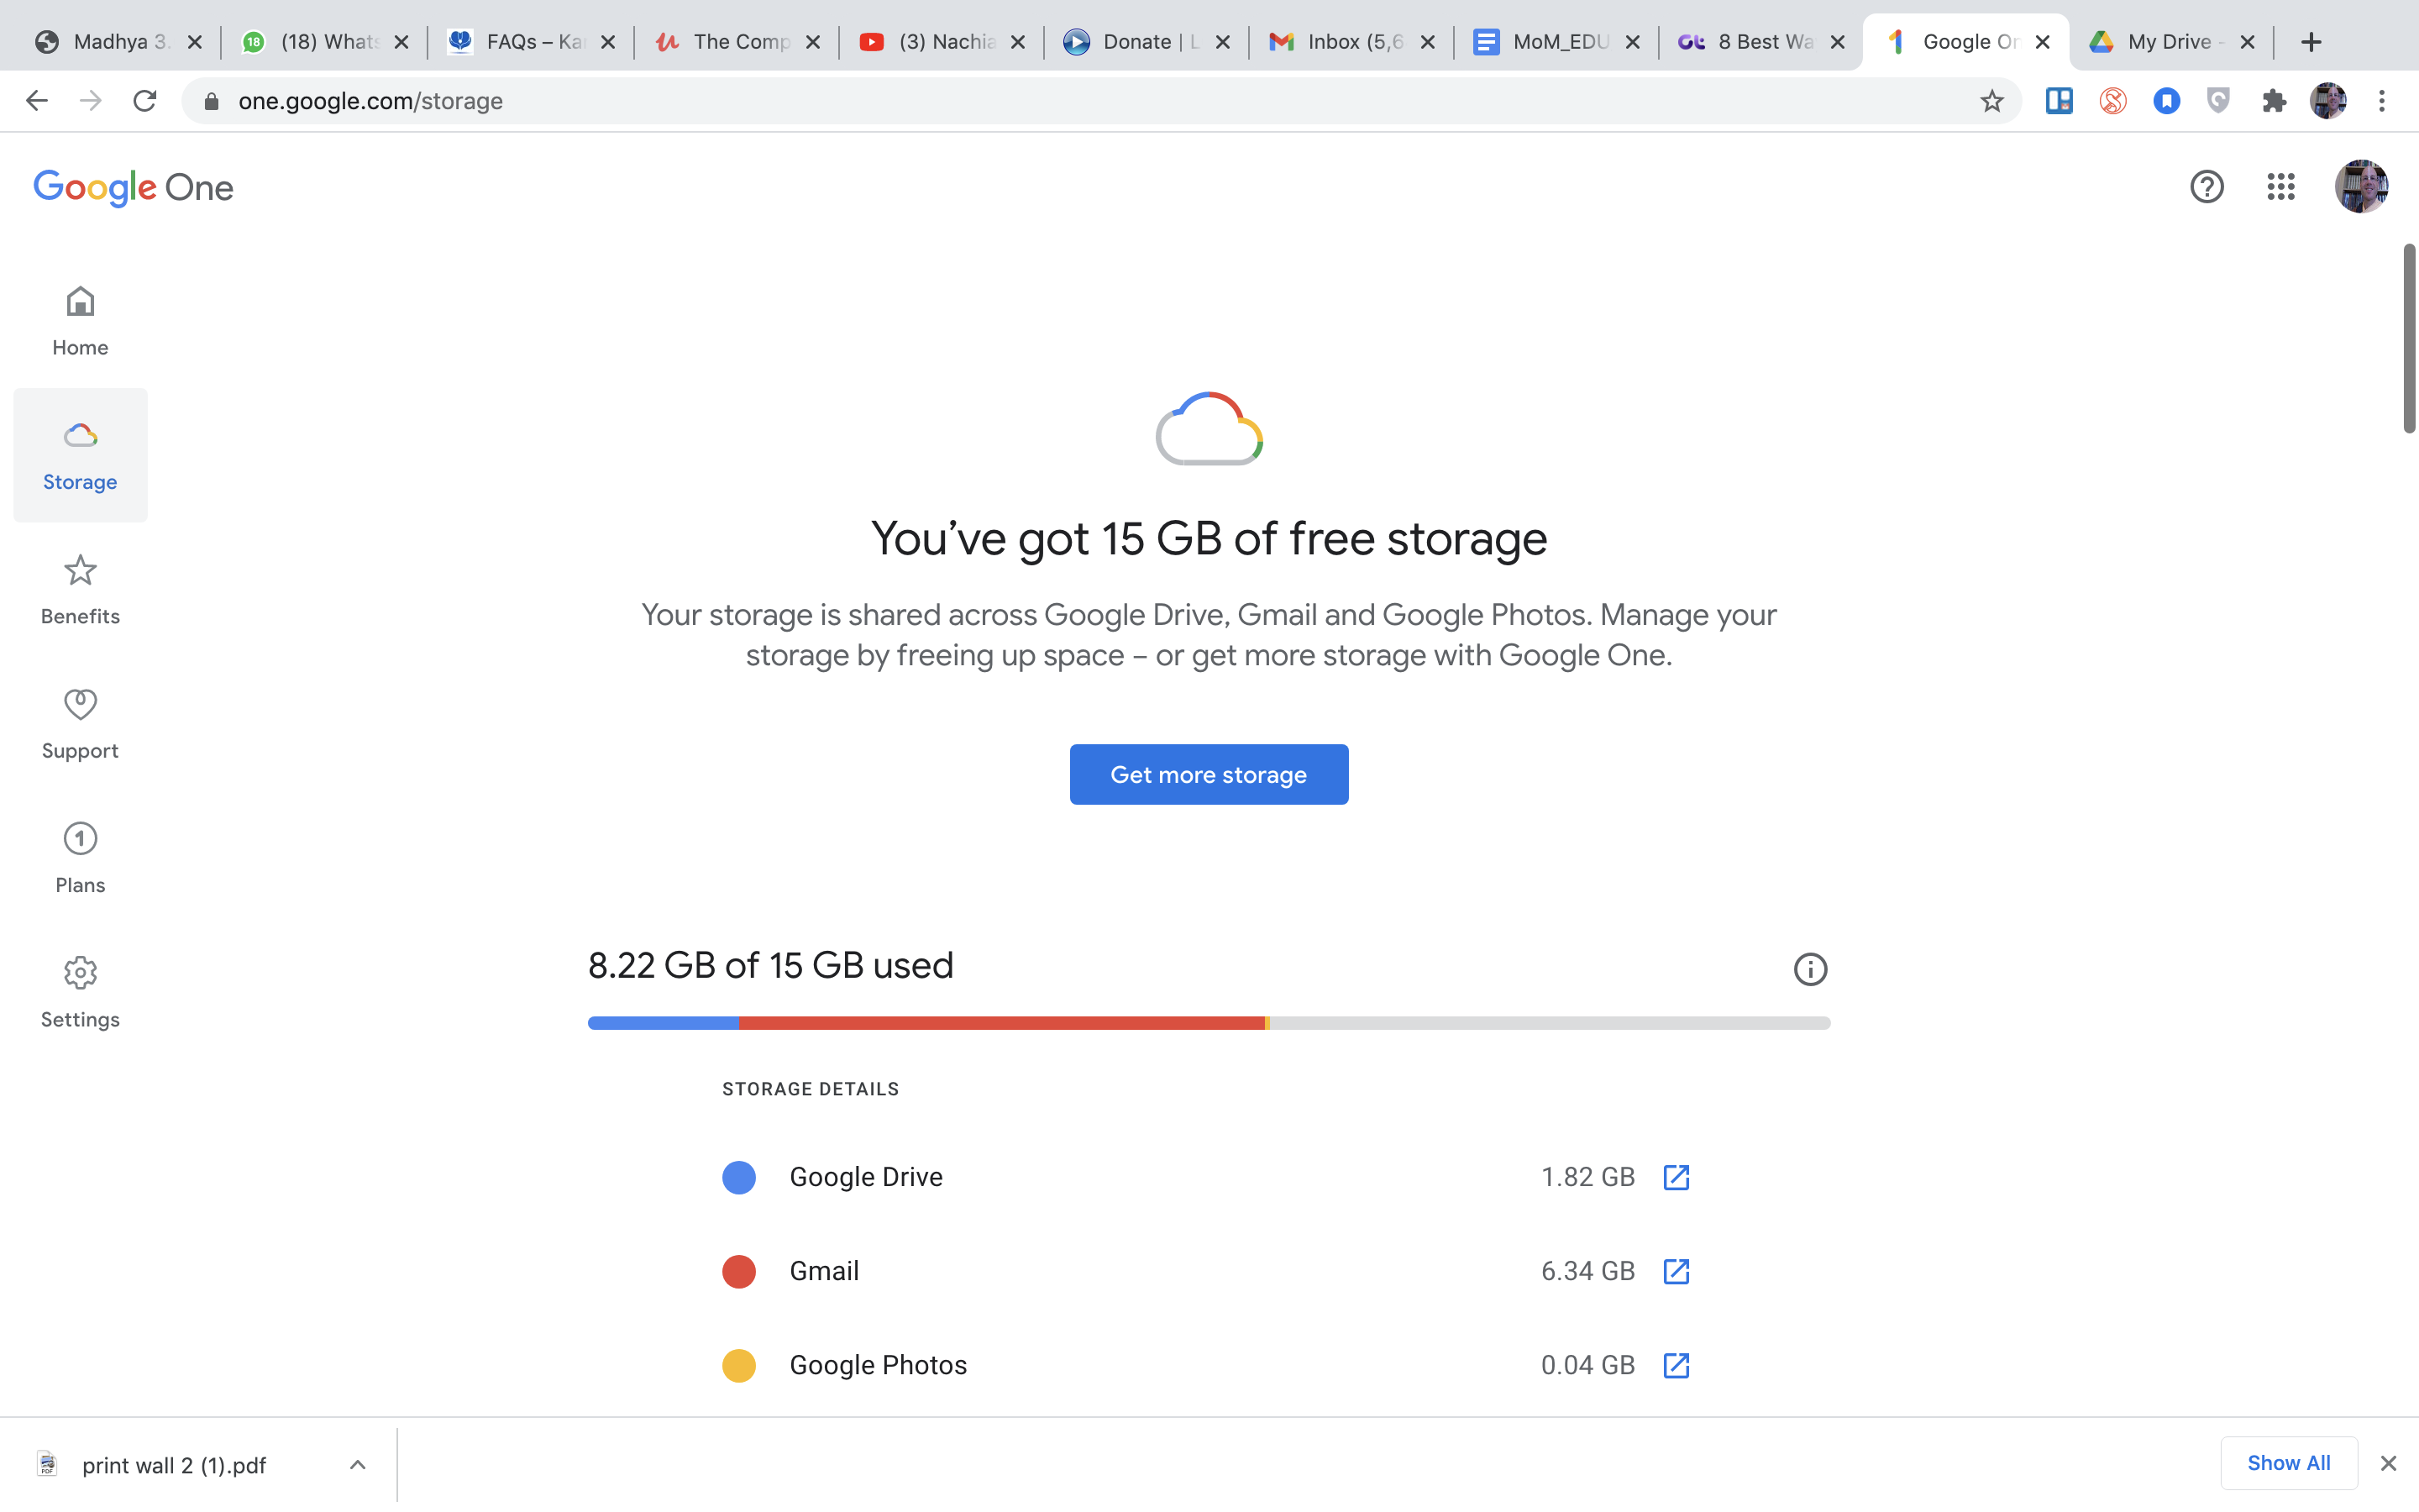2419x1512 pixels.
Task: Click the Benefits star icon
Action: tap(80, 570)
